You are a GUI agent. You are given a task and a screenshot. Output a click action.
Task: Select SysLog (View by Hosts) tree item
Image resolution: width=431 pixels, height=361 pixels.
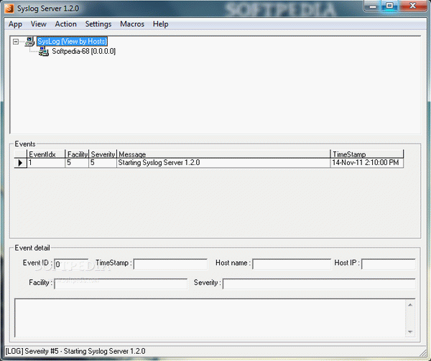tap(72, 42)
